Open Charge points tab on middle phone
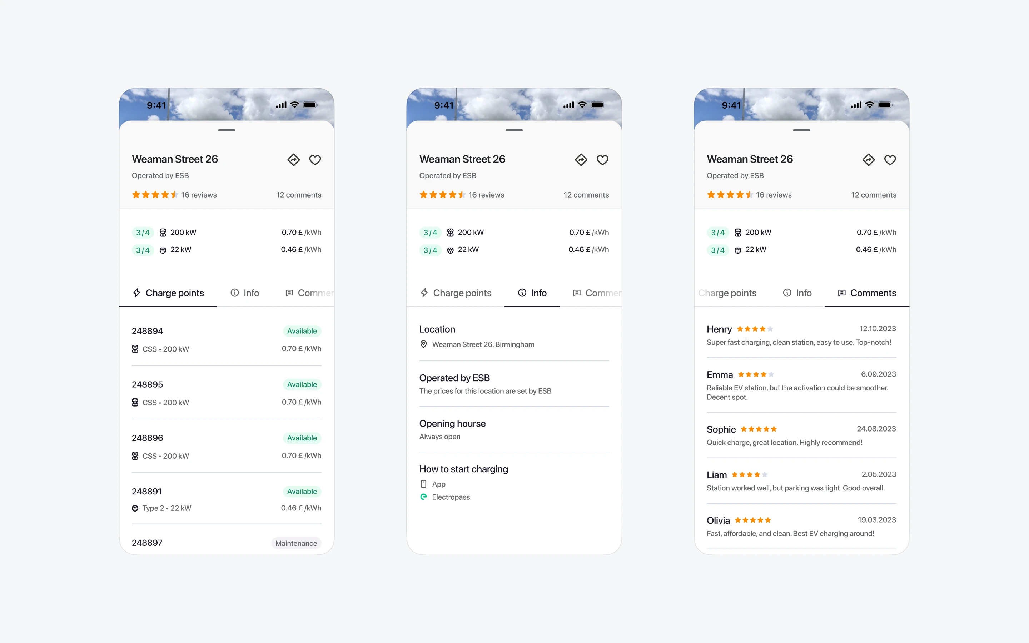 (456, 293)
